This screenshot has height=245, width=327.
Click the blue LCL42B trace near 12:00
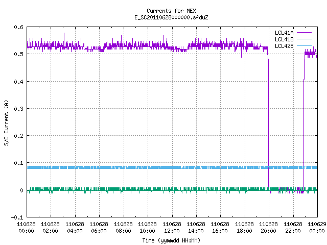click(172, 167)
